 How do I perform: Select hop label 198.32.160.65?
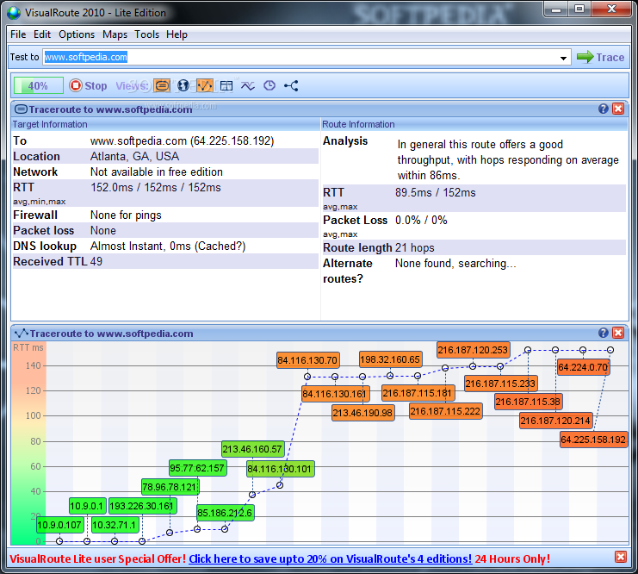tap(390, 359)
